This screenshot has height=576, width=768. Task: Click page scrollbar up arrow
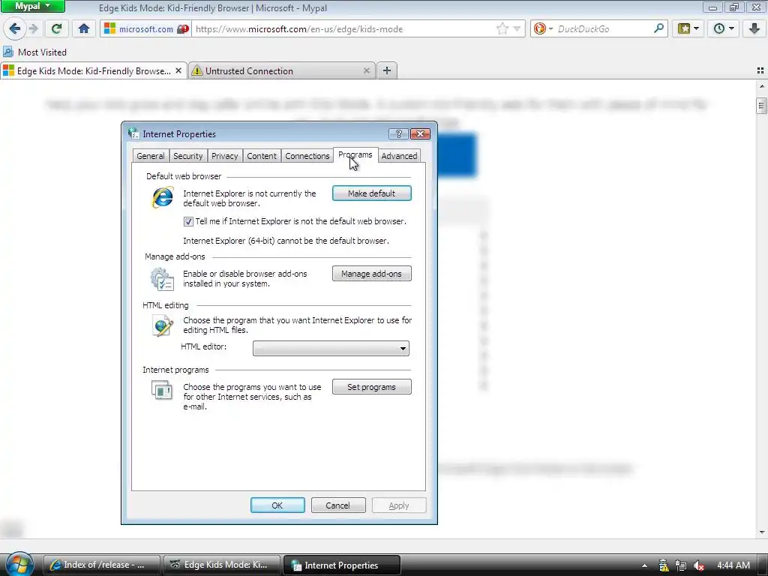click(x=762, y=86)
